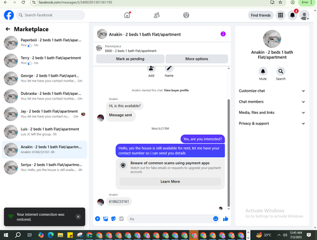The image size is (317, 240).
Task: Click the Mark as pending button
Action: point(130,59)
